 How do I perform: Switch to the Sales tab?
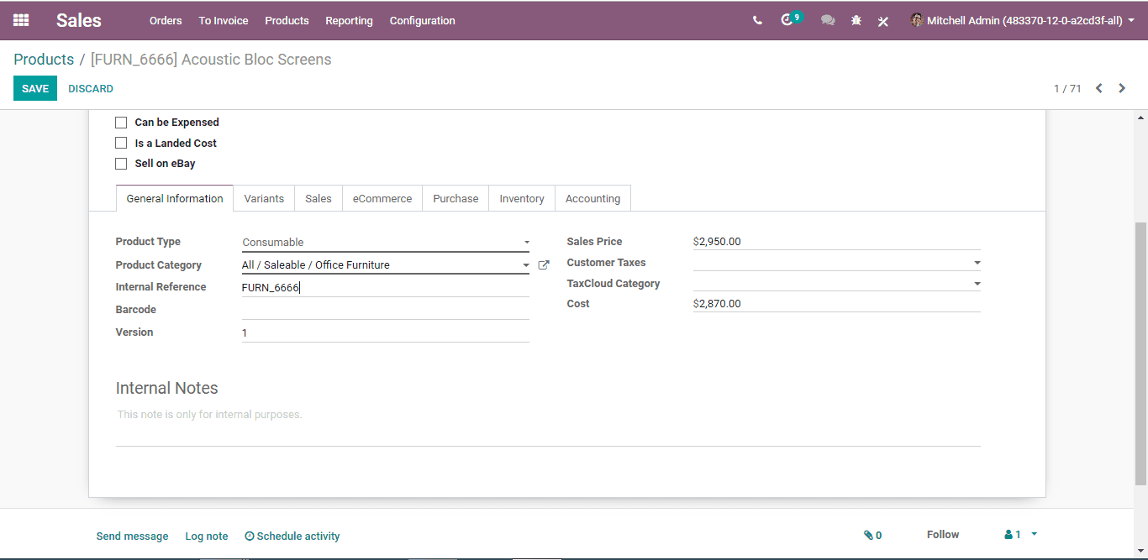coord(319,198)
